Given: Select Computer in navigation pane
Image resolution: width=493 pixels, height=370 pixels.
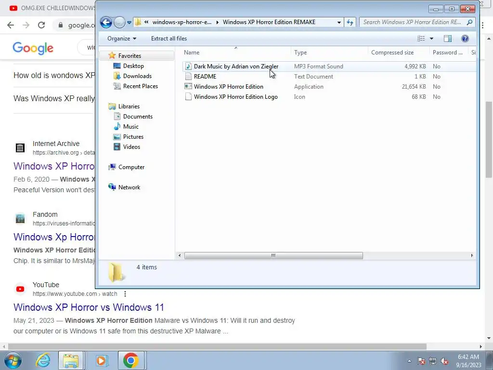Looking at the screenshot, I should pyautogui.click(x=131, y=167).
